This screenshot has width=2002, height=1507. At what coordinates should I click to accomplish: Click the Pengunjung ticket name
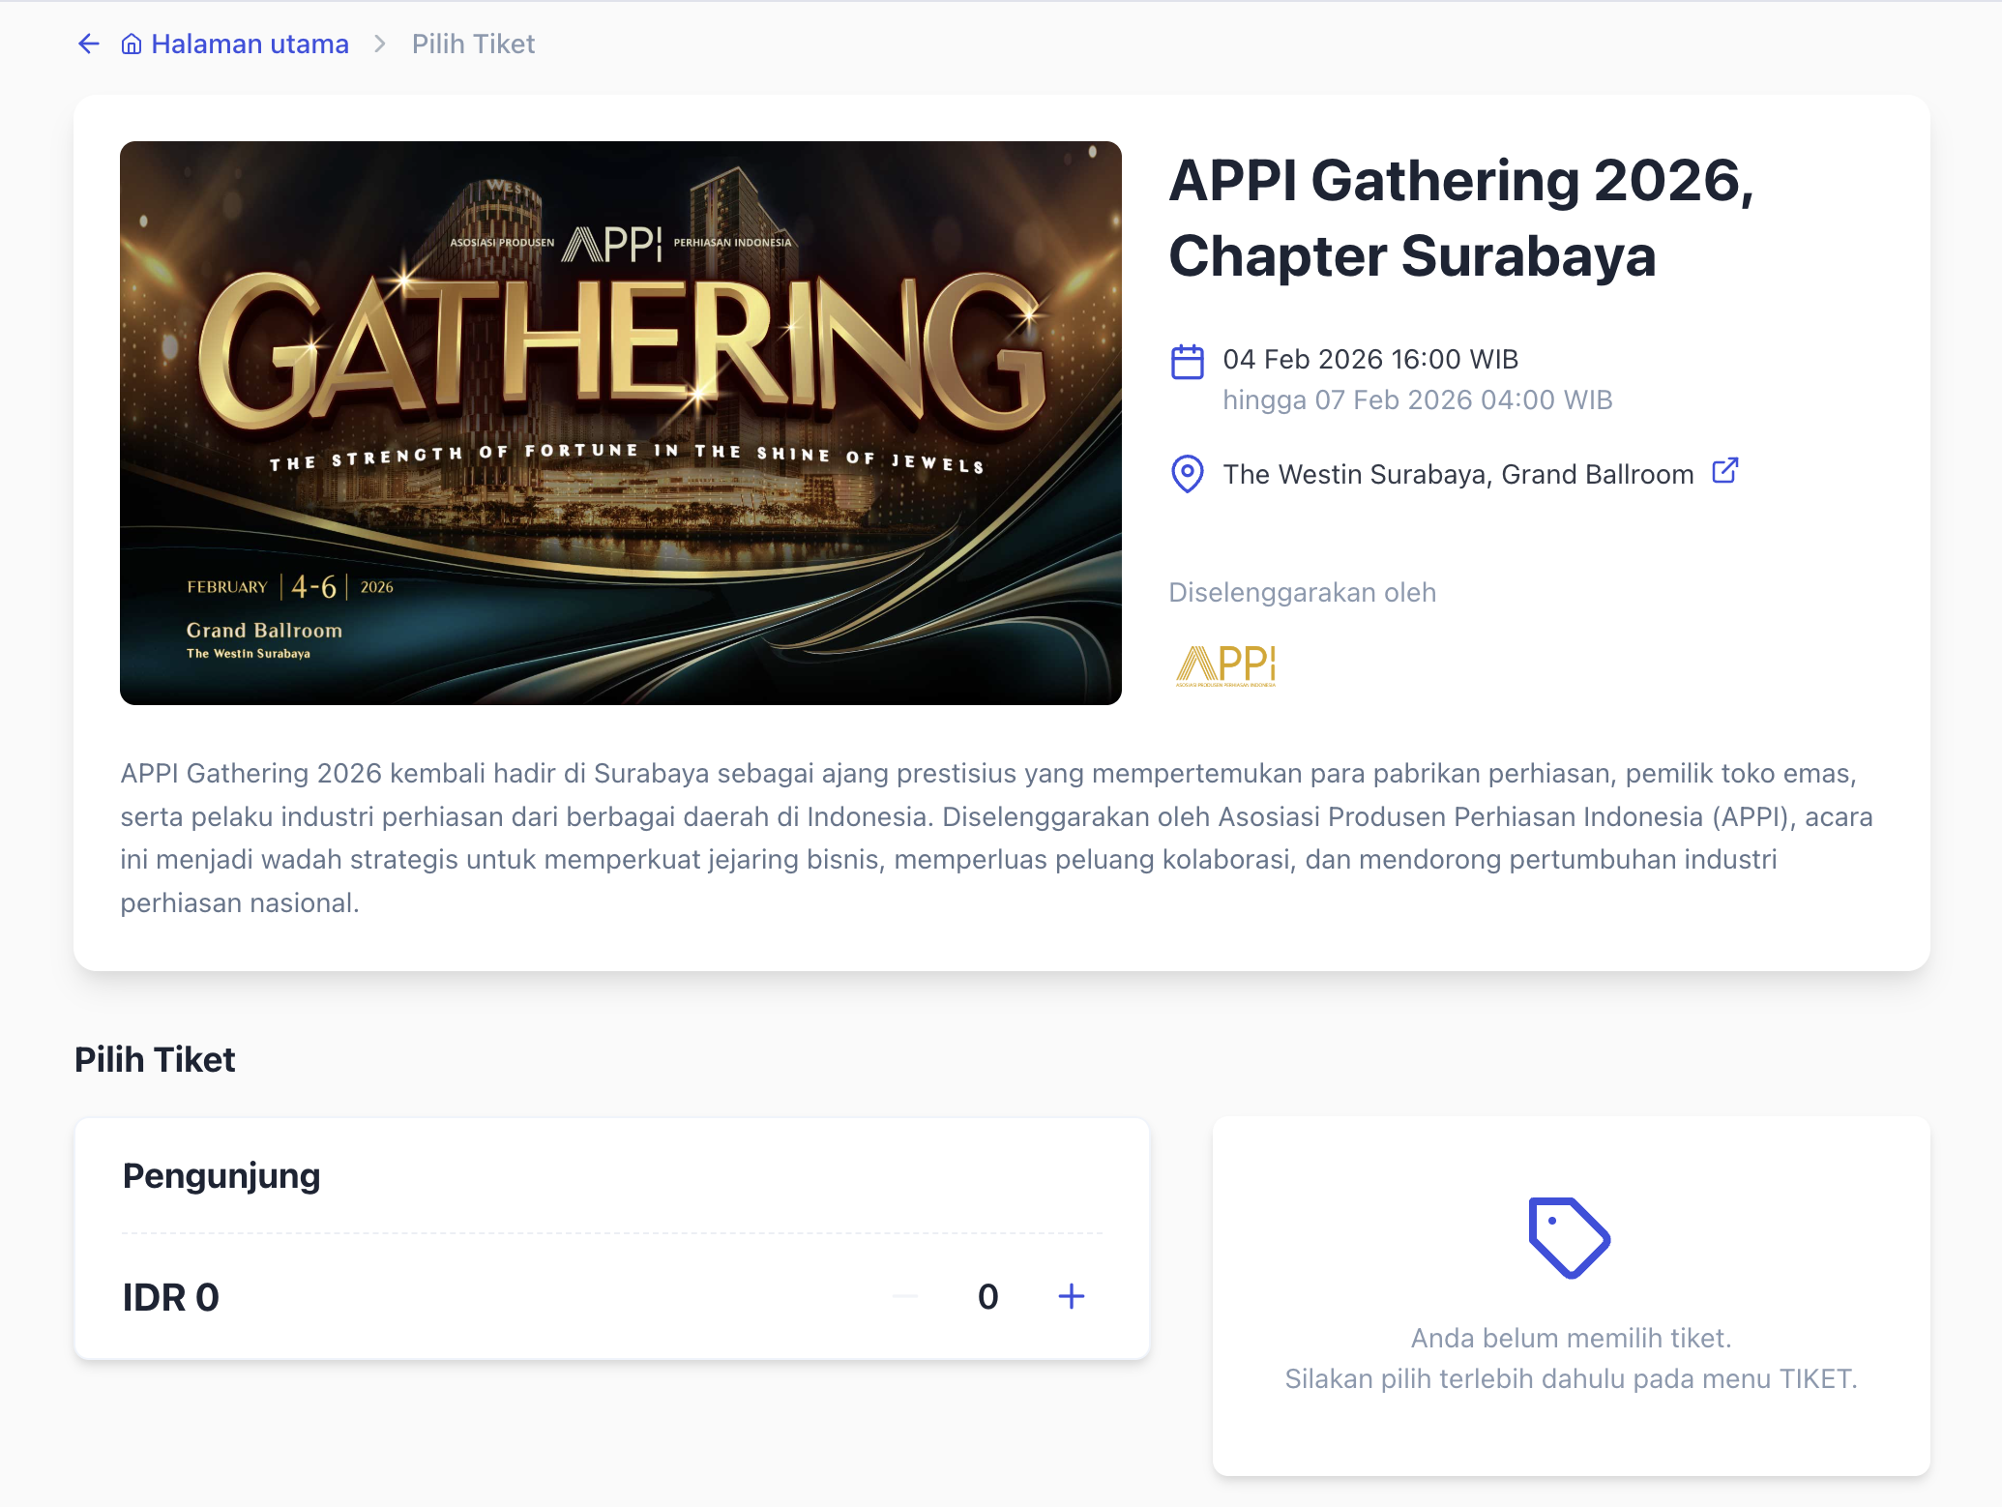[x=221, y=1175]
